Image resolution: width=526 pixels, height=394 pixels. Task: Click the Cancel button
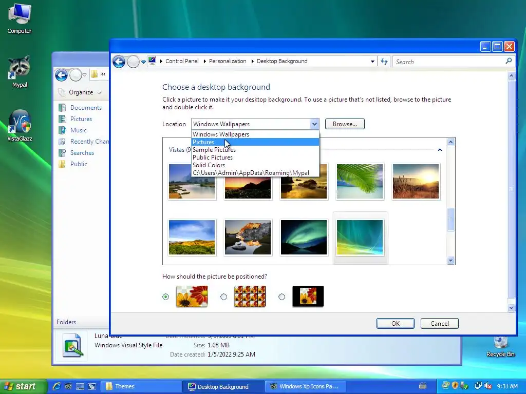(x=440, y=323)
